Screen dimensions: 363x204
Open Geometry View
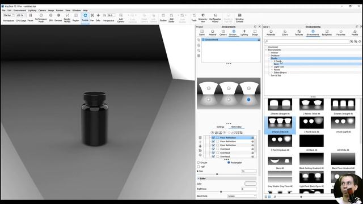click(x=203, y=18)
